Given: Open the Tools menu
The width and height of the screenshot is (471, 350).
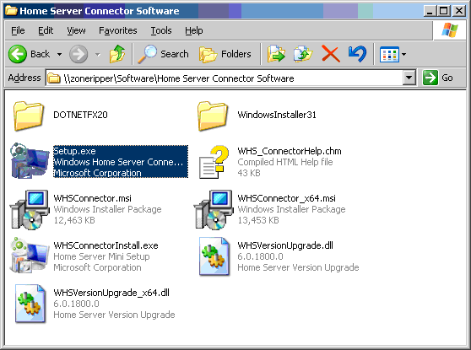Looking at the screenshot, I should 161,30.
